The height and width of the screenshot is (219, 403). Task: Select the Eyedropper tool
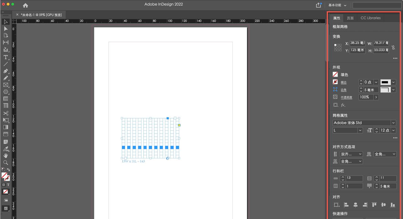click(x=6, y=149)
